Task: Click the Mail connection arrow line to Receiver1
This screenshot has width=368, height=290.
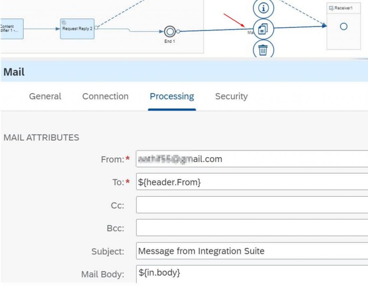Action: point(300,27)
